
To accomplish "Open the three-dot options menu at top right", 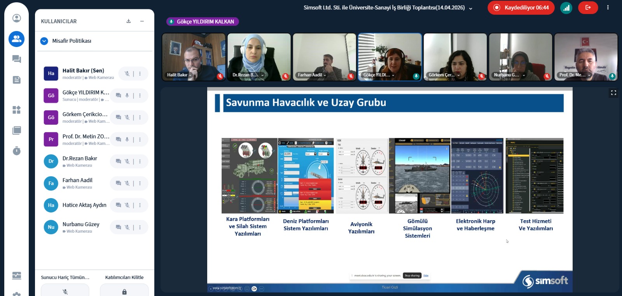I will pyautogui.click(x=608, y=7).
